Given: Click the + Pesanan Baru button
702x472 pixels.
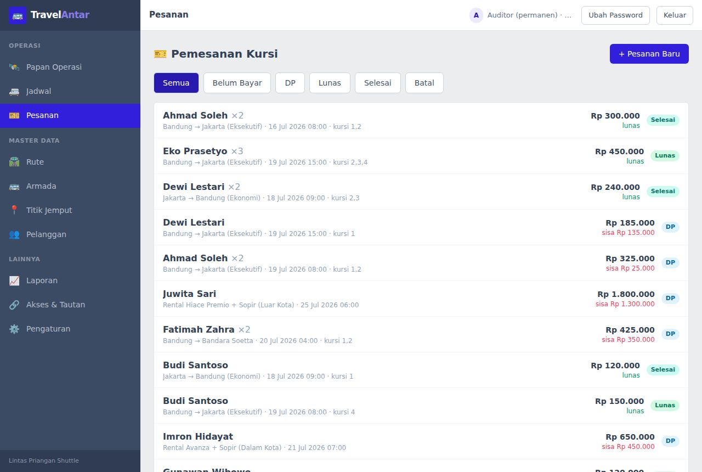Looking at the screenshot, I should click(649, 54).
